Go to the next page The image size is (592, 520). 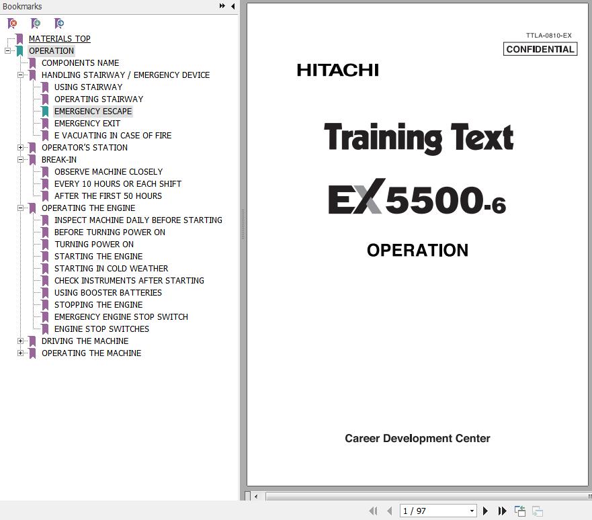pos(486,511)
